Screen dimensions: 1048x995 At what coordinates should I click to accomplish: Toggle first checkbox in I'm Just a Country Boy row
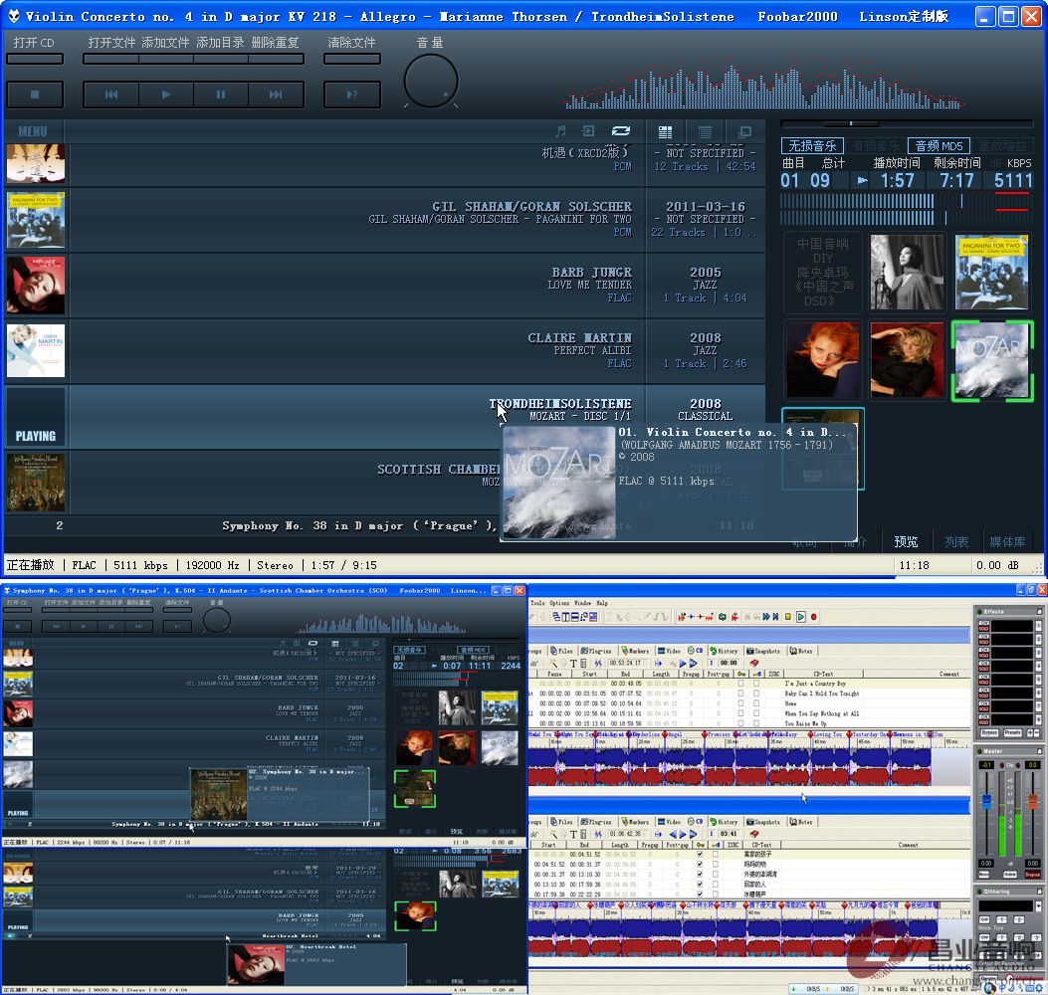[740, 684]
